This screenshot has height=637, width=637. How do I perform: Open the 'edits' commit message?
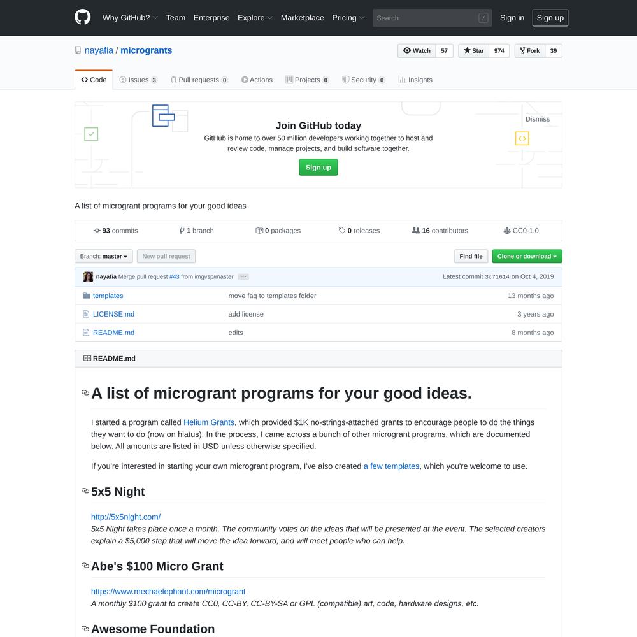click(x=236, y=333)
